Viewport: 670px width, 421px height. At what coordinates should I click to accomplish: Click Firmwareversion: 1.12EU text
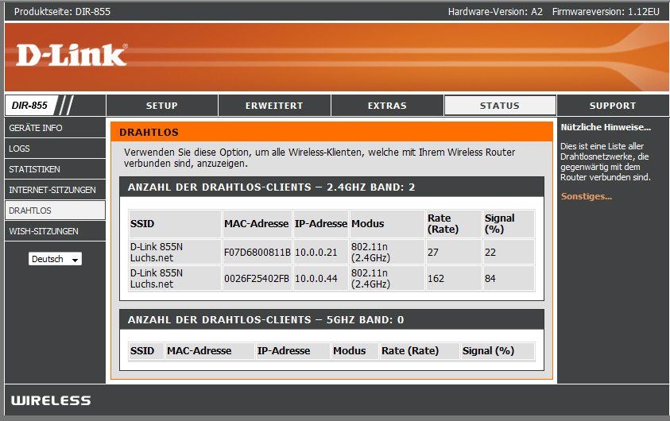606,12
